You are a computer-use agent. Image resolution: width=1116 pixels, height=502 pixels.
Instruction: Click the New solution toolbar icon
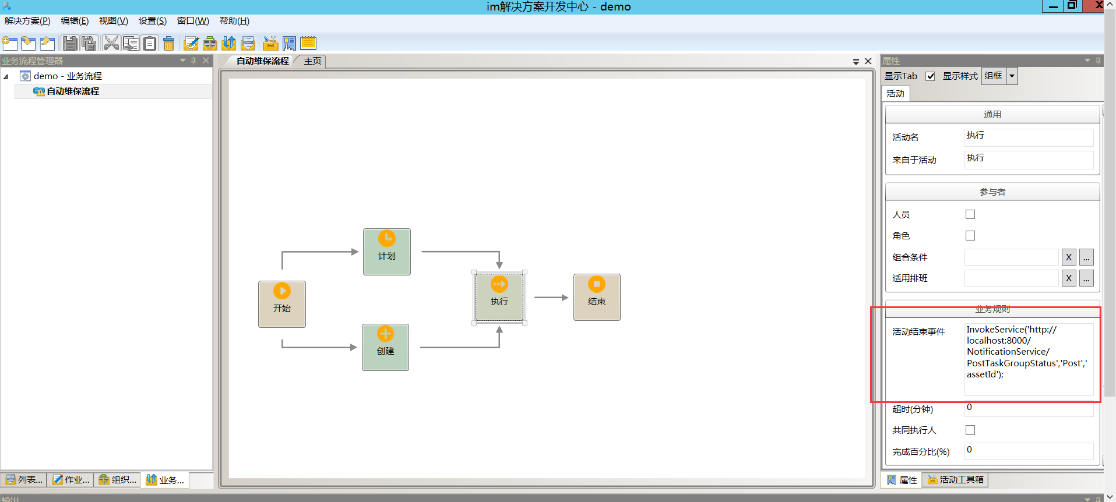pos(9,43)
